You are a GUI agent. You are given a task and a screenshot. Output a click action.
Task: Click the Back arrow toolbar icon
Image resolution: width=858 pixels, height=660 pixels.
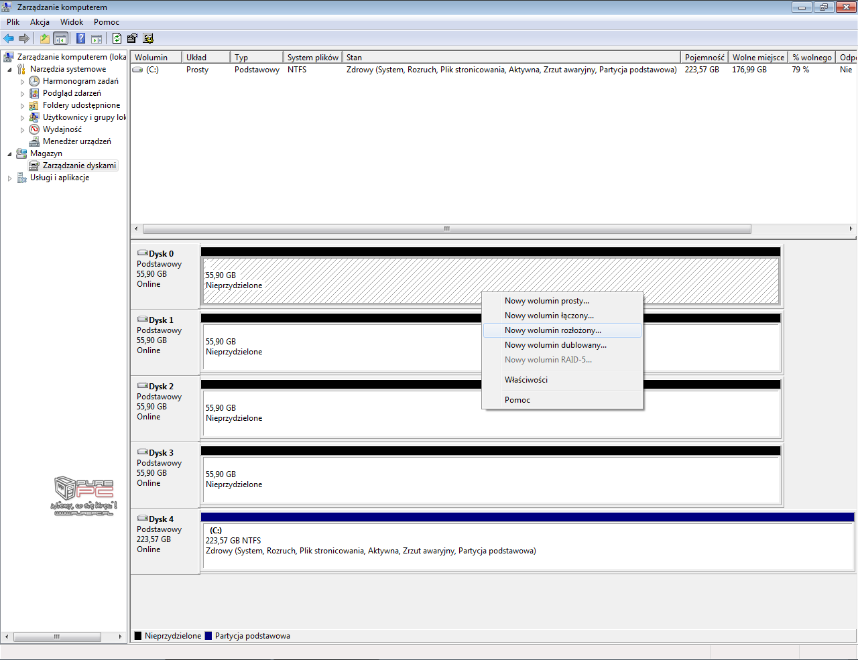pyautogui.click(x=9, y=39)
